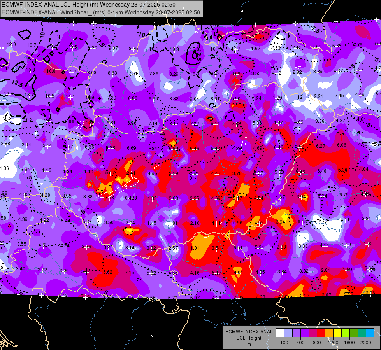
Task: Click the wind shear value 1.16
Action: pyautogui.click(x=46, y=170)
